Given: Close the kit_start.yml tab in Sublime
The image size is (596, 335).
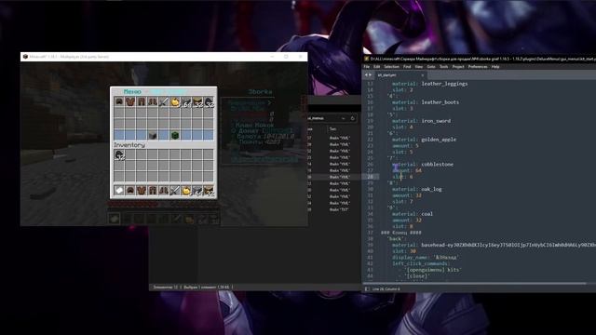Looking at the screenshot, I should click(422, 75).
